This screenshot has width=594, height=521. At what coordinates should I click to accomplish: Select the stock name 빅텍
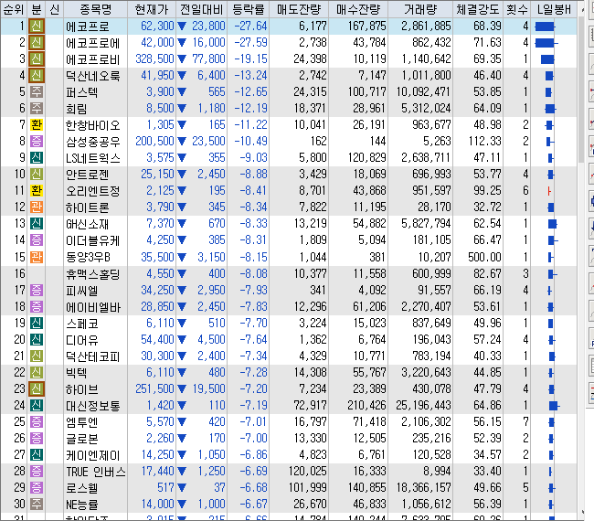77,373
